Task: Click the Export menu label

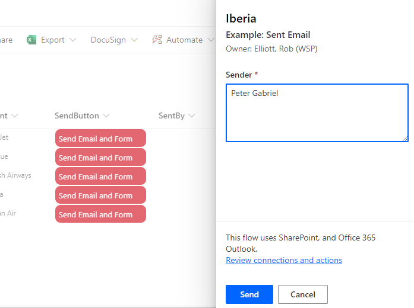Action: click(x=53, y=40)
